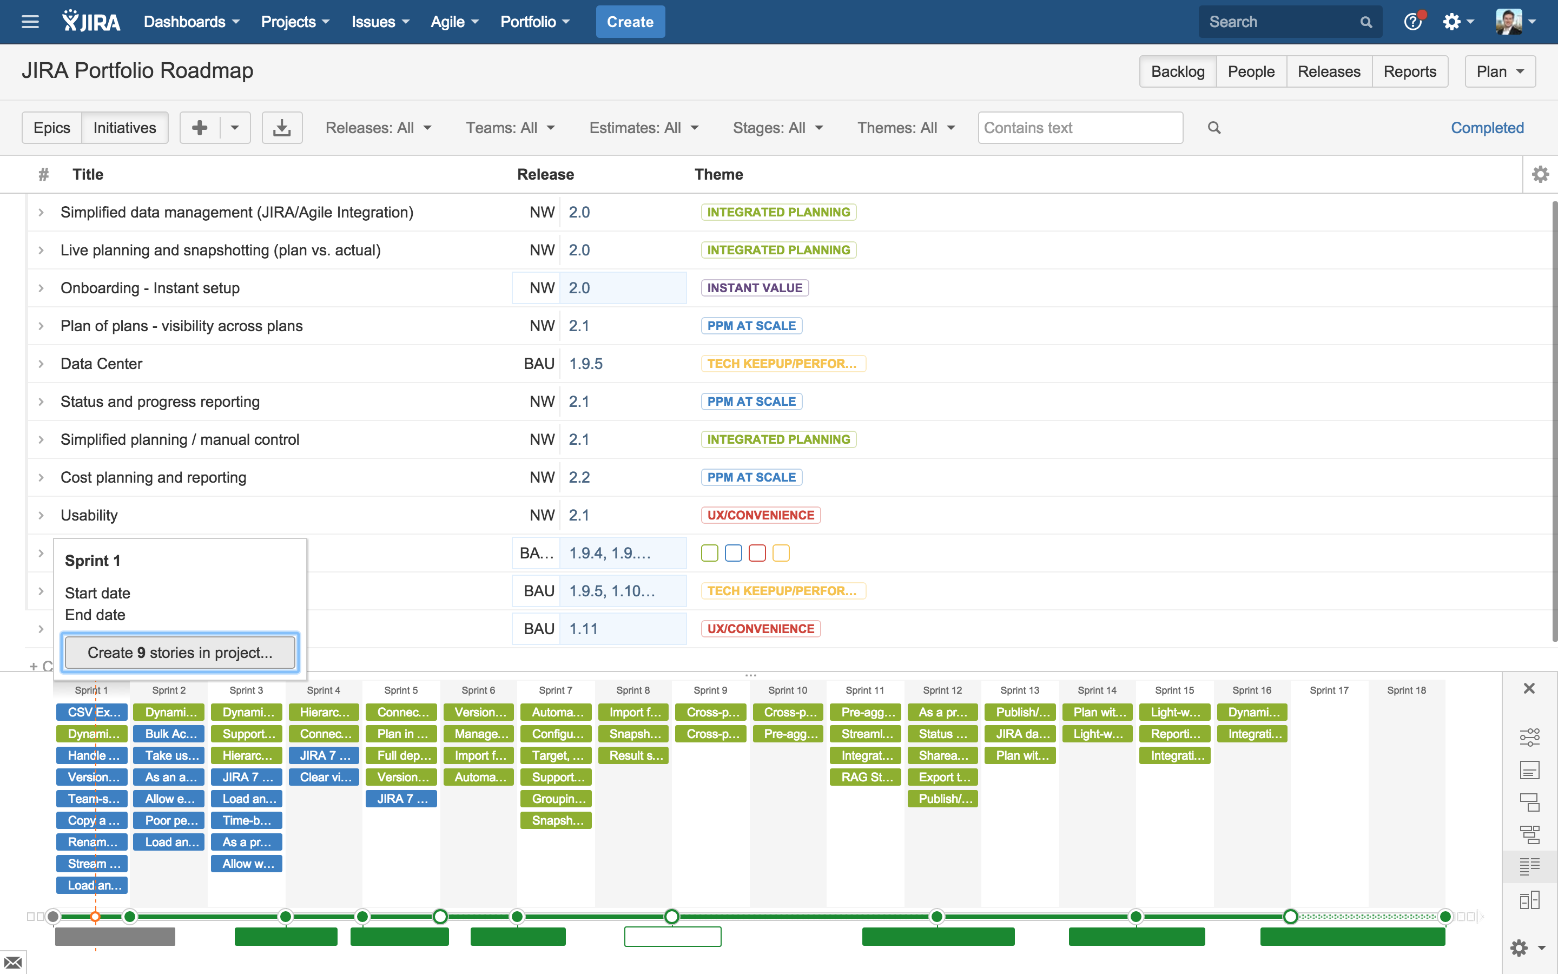Expand the Onboarding - Instant setup row
The image size is (1558, 974).
[x=41, y=288]
